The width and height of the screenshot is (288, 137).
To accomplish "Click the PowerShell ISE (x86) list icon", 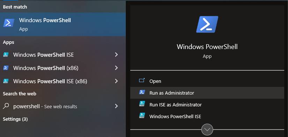I will coord(6,81).
